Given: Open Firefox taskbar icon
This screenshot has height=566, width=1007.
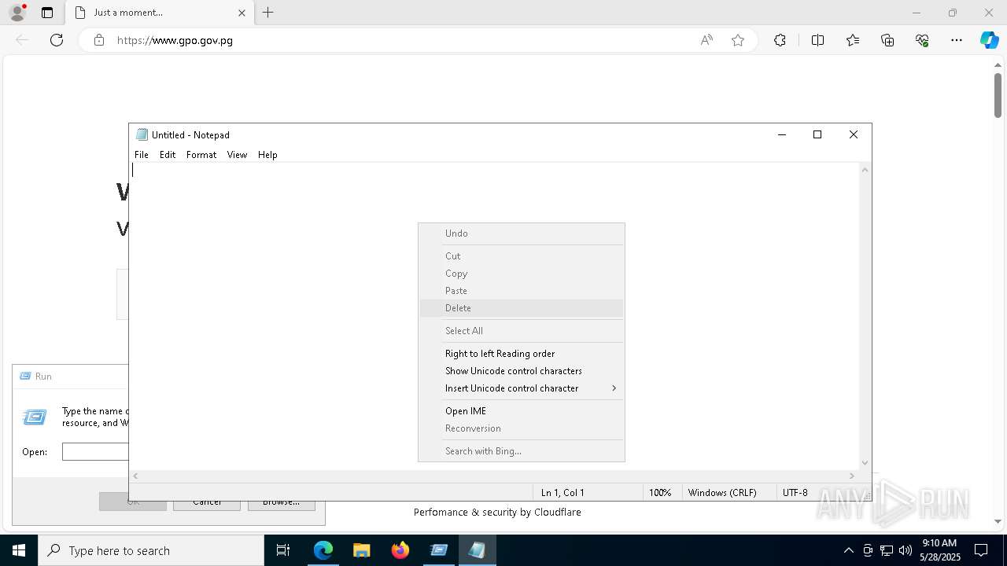Looking at the screenshot, I should tap(400, 550).
